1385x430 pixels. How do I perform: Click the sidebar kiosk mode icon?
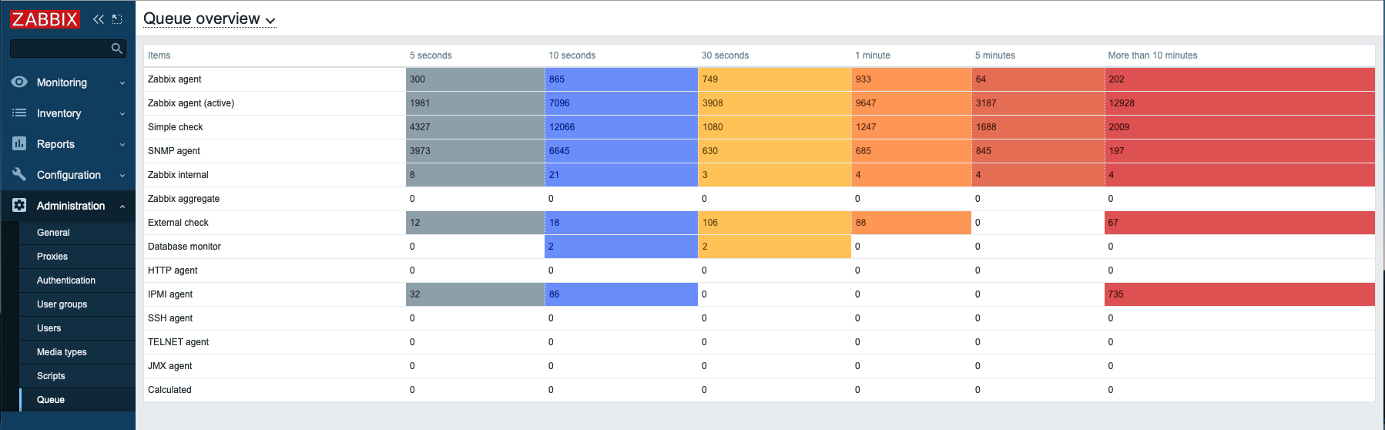click(x=117, y=19)
